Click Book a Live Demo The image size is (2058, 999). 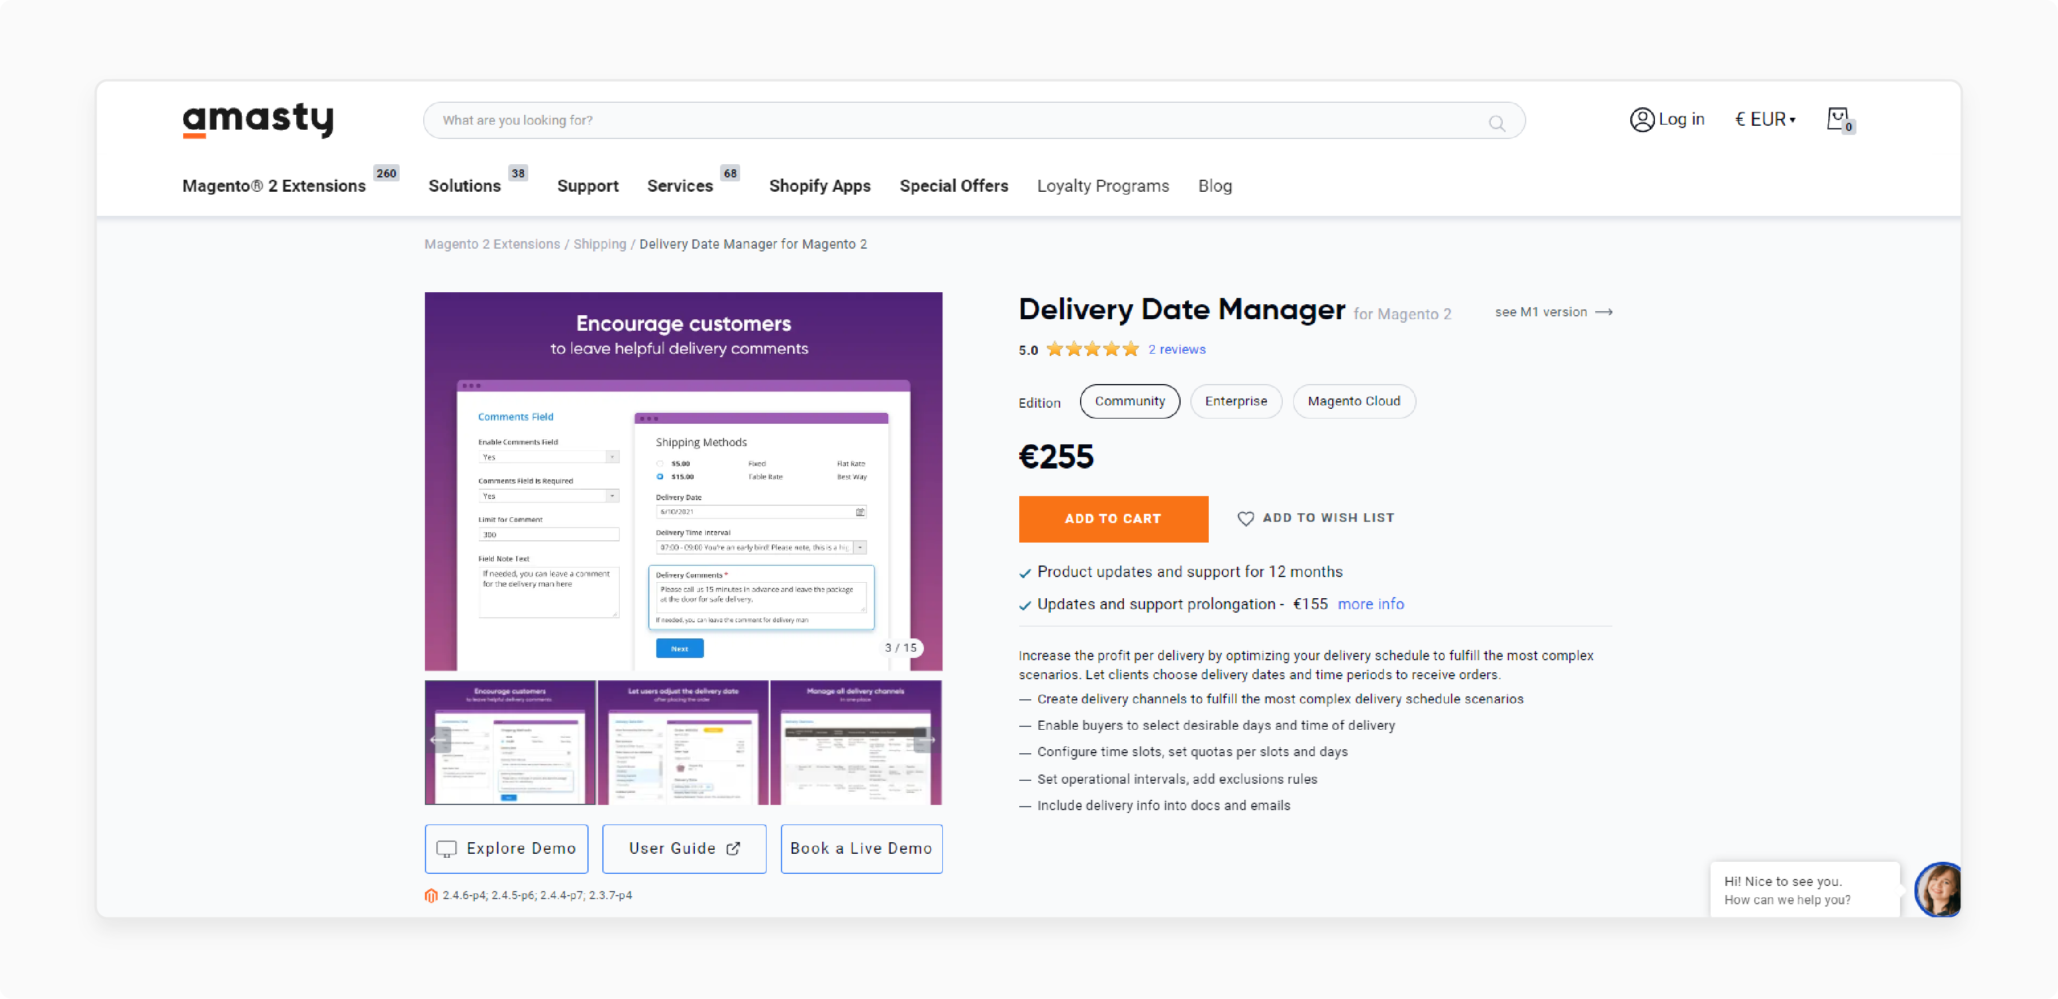click(x=861, y=849)
